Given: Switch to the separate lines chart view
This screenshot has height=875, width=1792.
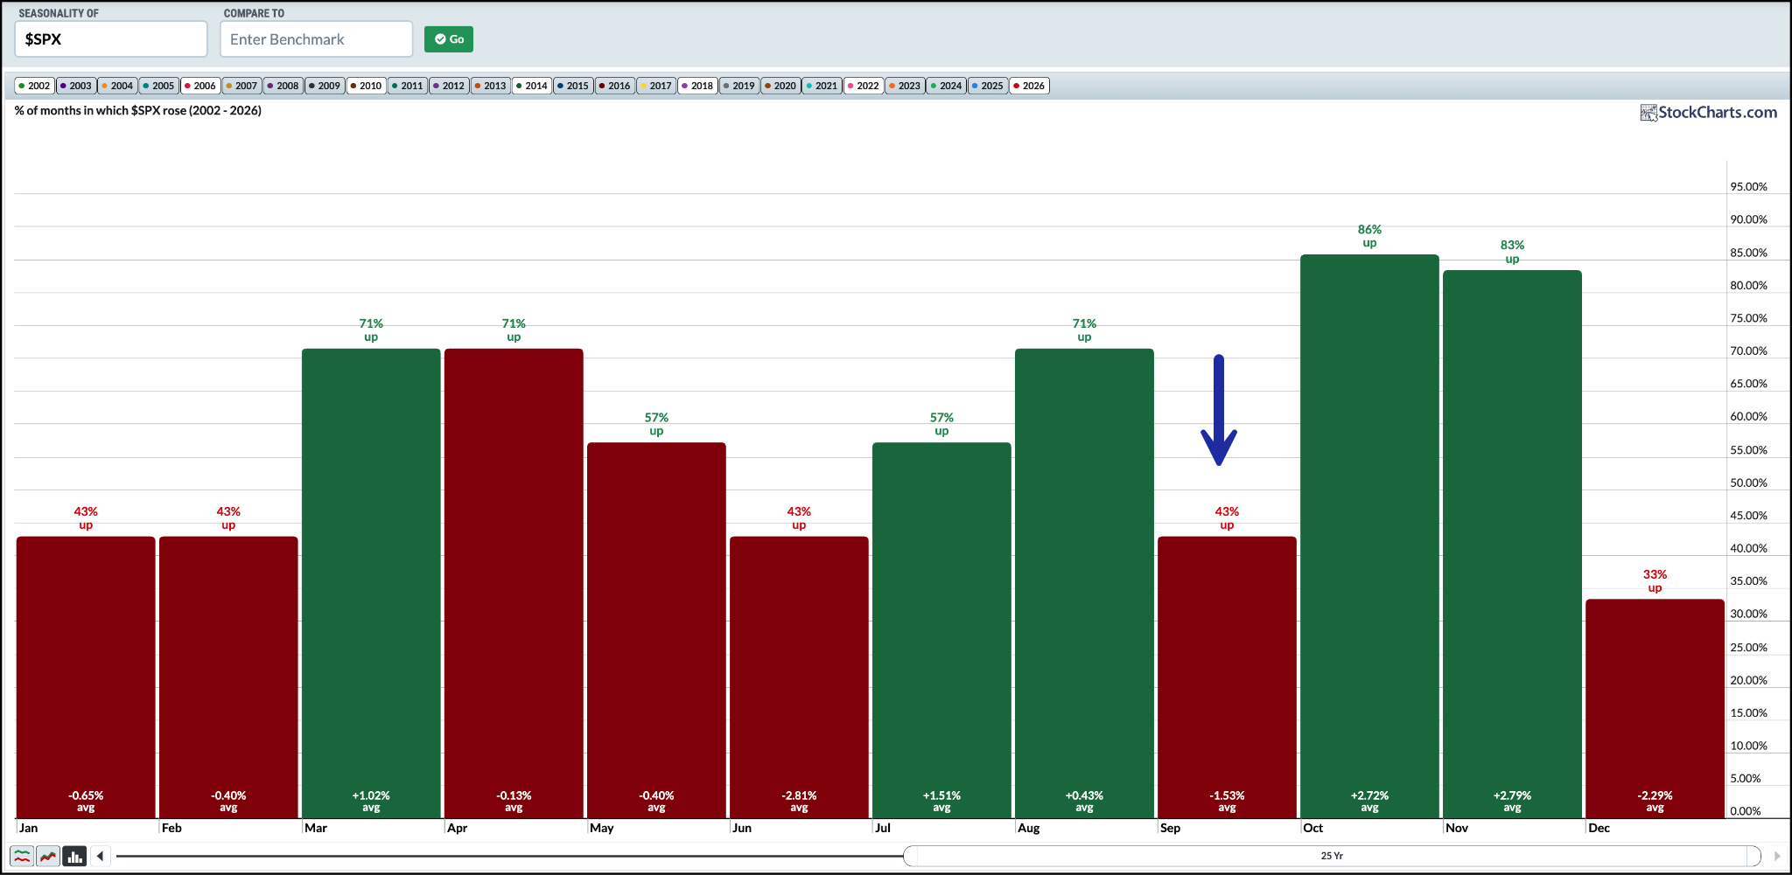Looking at the screenshot, I should pyautogui.click(x=22, y=856).
